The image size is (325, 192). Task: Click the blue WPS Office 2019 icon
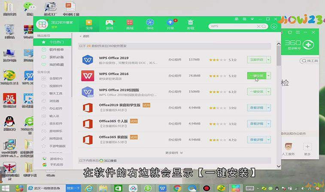pyautogui.click(x=88, y=60)
